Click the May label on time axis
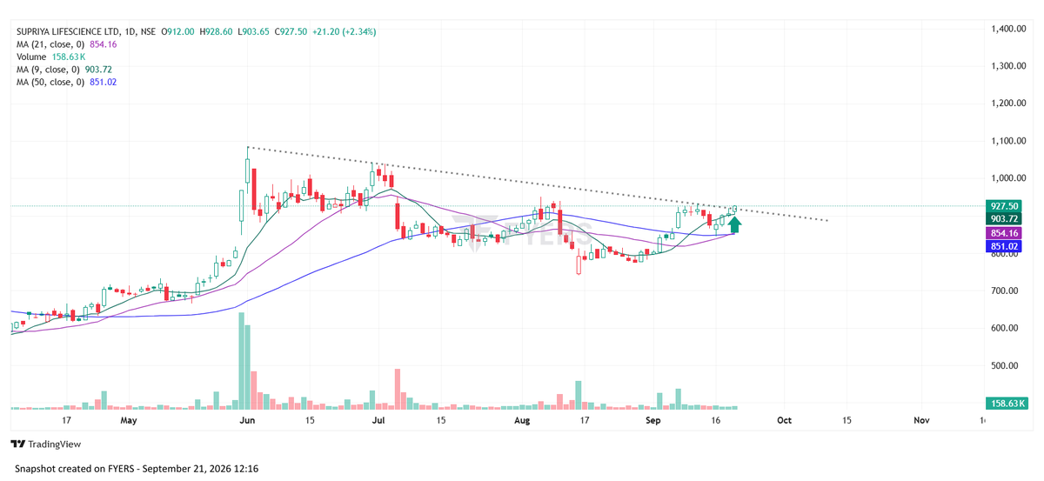This screenshot has width=1044, height=481. [129, 420]
